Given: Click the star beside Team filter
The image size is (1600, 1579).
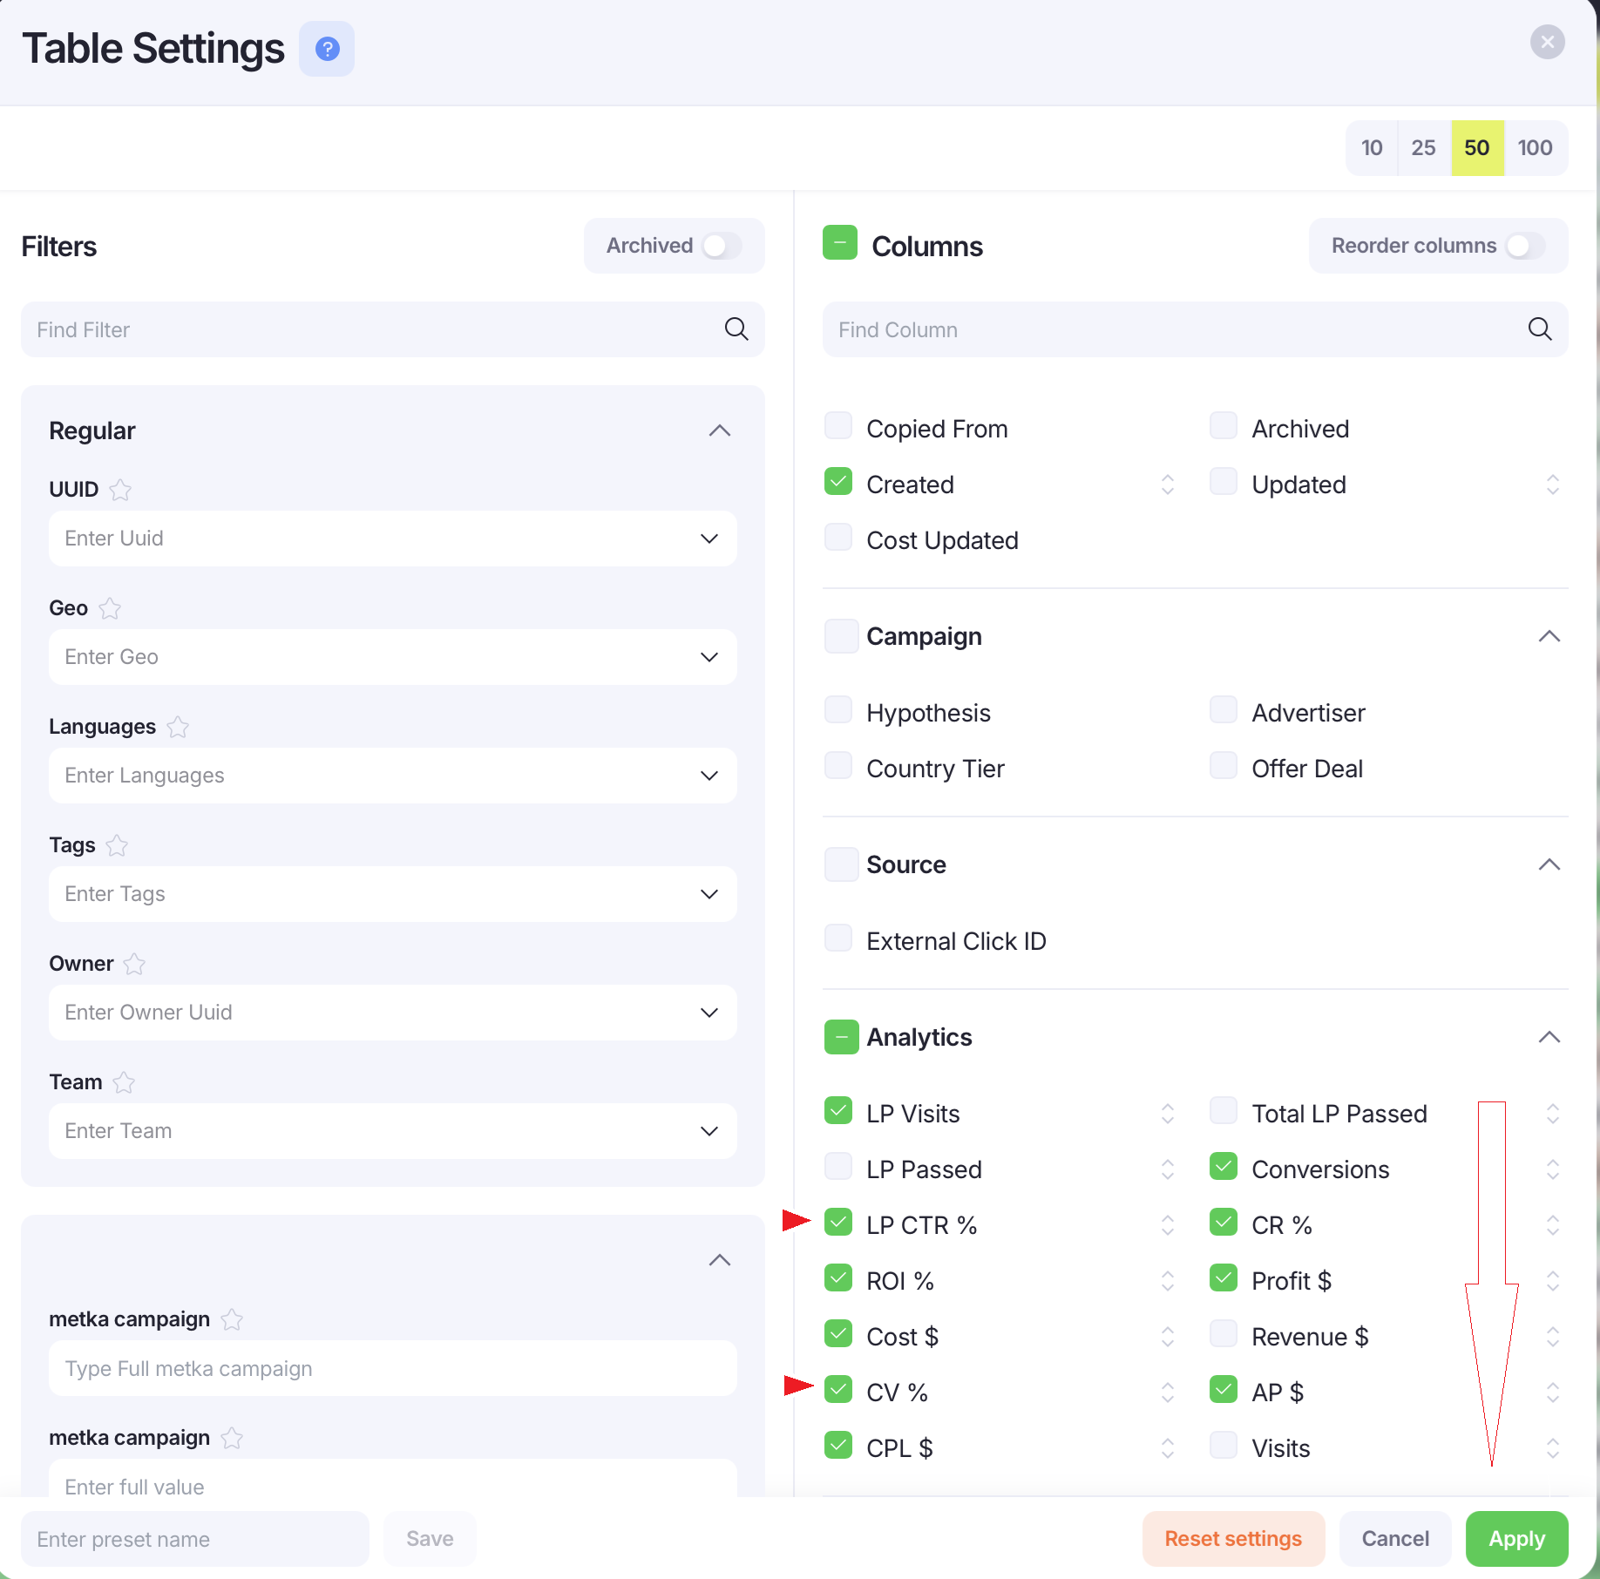Looking at the screenshot, I should (x=124, y=1082).
